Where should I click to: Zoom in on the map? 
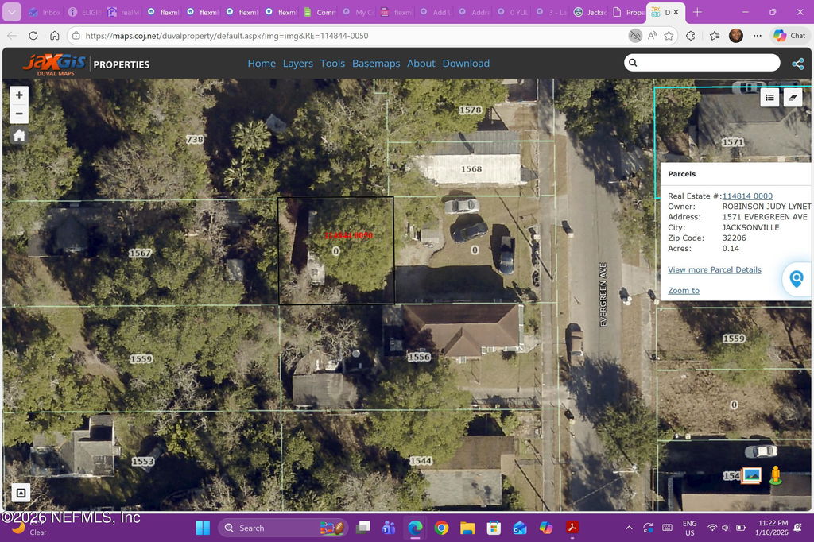pos(19,95)
